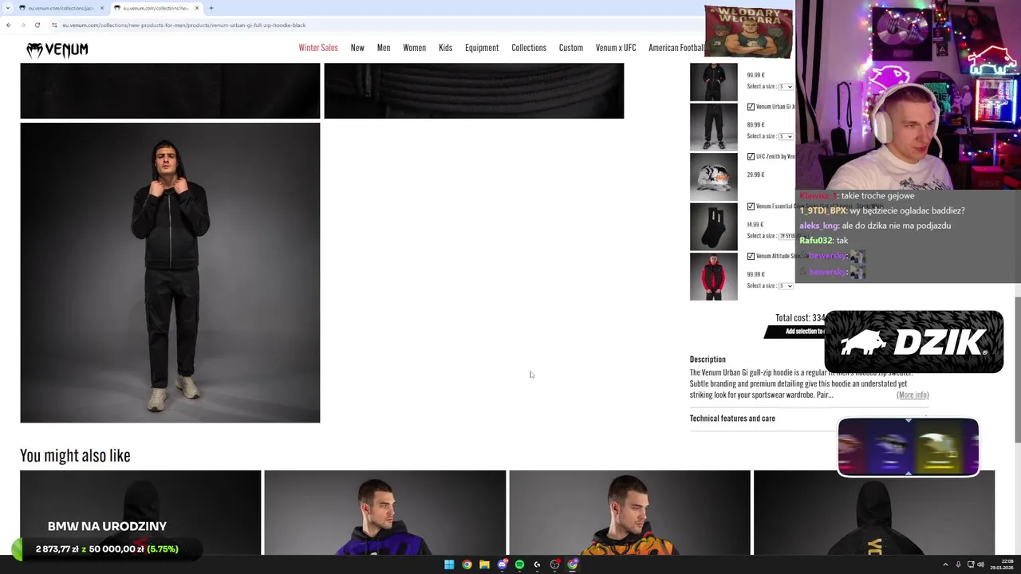The height and width of the screenshot is (574, 1021).
Task: Expand Technical features and care section
Action: 809,419
